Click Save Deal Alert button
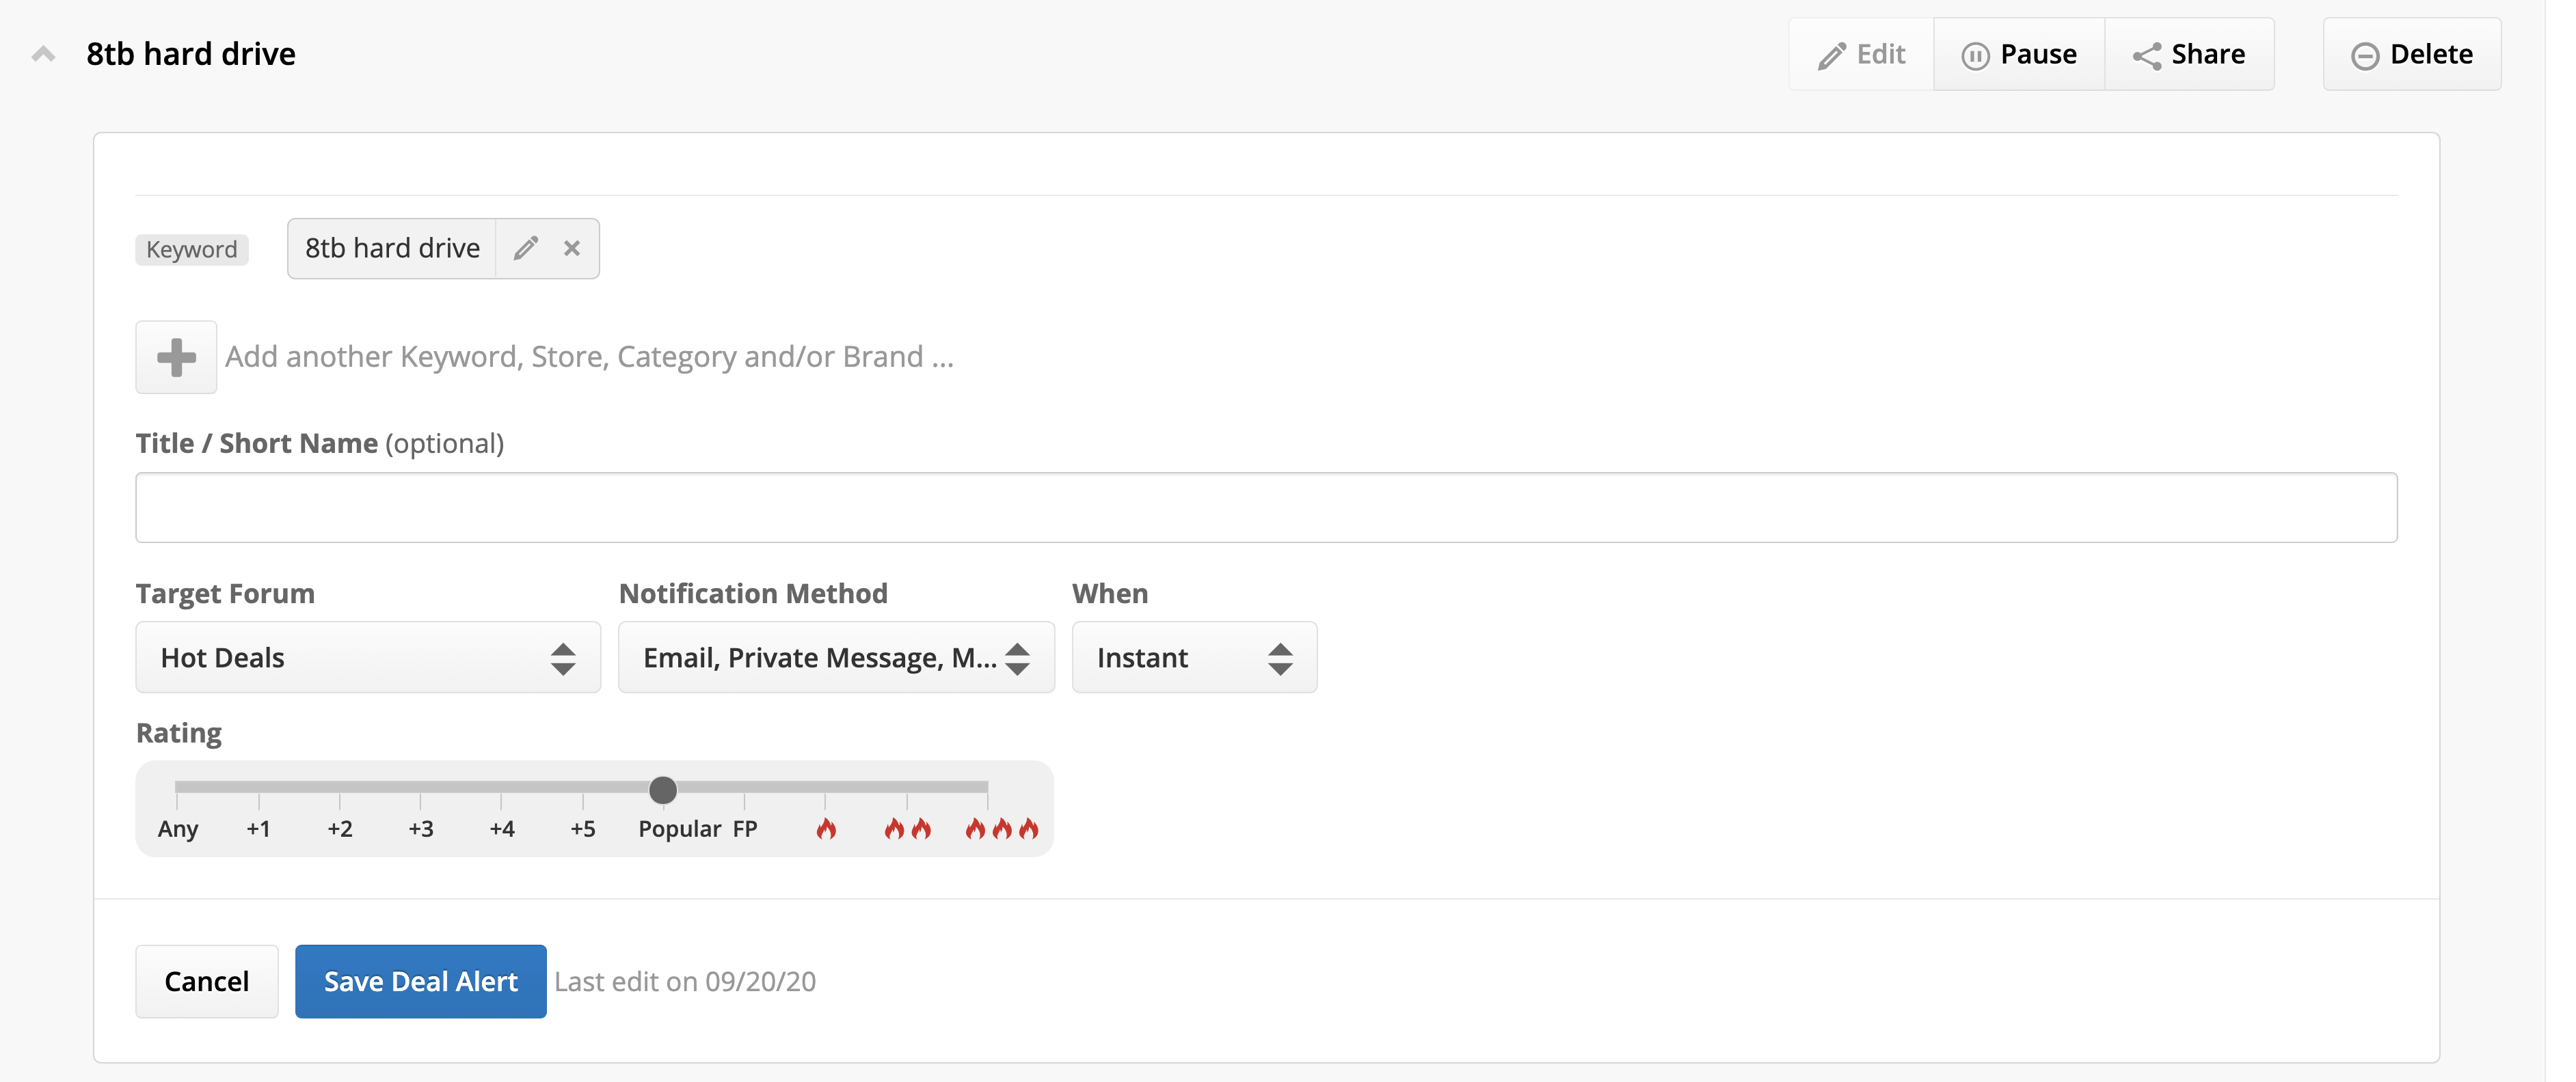Image resolution: width=2576 pixels, height=1082 pixels. click(x=421, y=981)
